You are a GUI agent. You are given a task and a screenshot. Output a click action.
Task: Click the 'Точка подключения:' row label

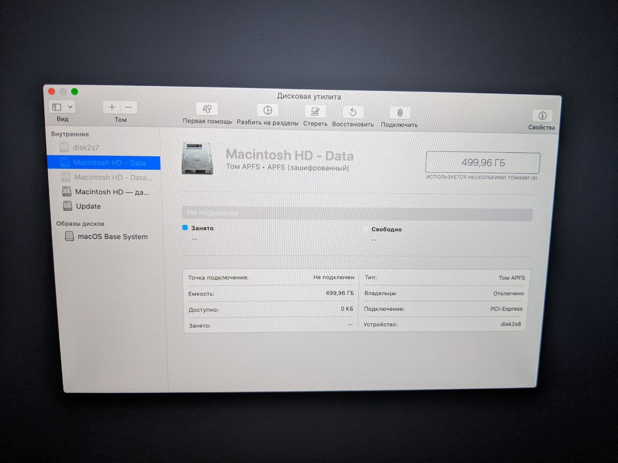(218, 278)
